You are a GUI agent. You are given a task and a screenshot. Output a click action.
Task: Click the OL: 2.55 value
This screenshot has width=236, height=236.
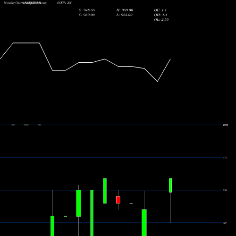pyautogui.click(x=161, y=20)
